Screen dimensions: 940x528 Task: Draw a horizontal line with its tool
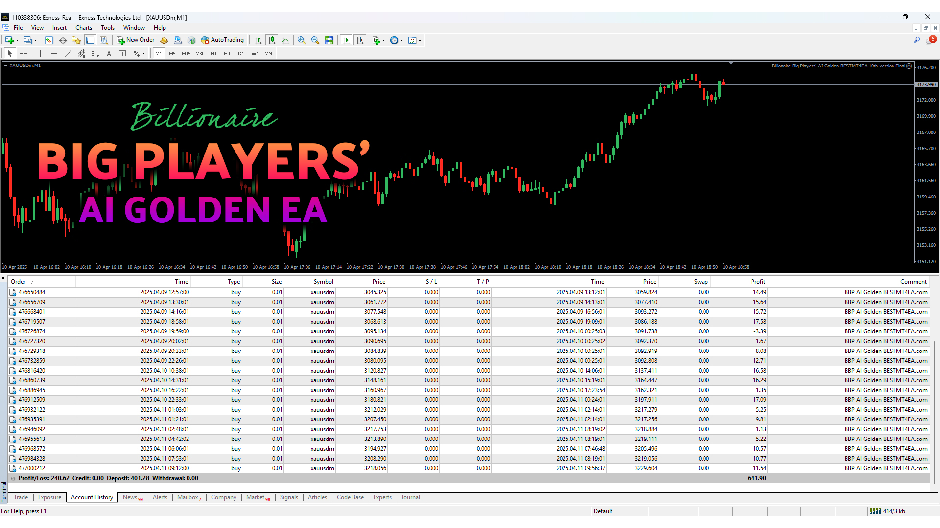pyautogui.click(x=54, y=54)
